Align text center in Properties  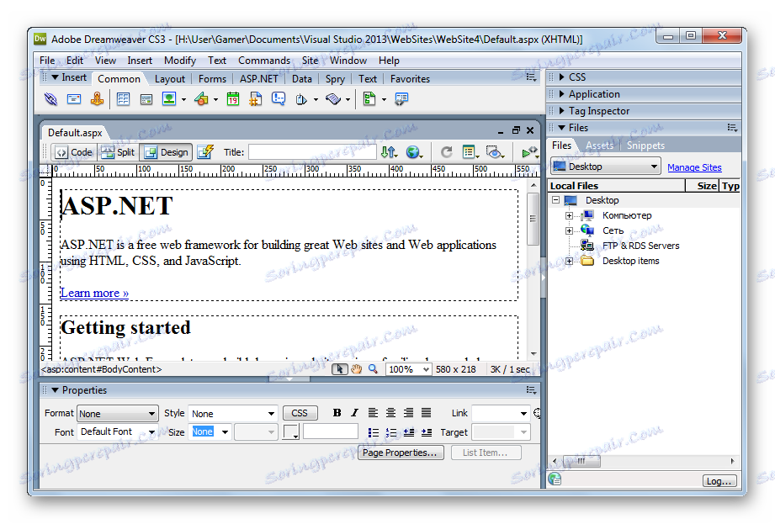point(391,413)
